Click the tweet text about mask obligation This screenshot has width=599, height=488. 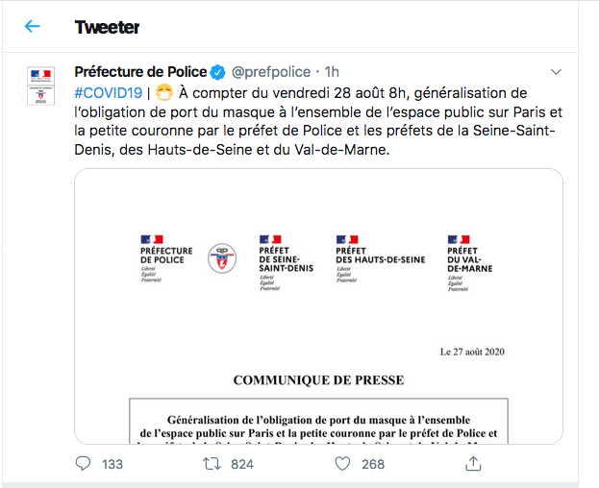[x=318, y=121]
